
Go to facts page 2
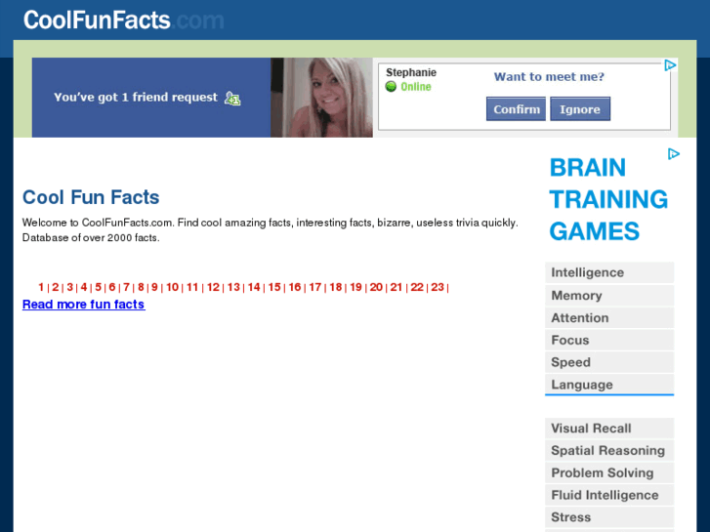[56, 287]
